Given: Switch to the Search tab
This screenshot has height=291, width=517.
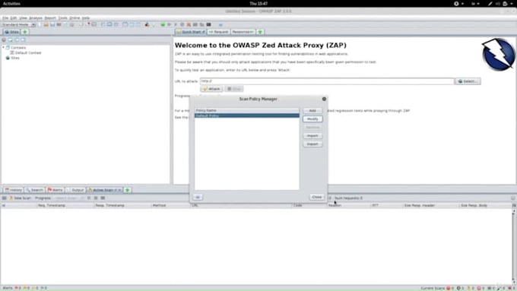Looking at the screenshot, I should (x=35, y=190).
